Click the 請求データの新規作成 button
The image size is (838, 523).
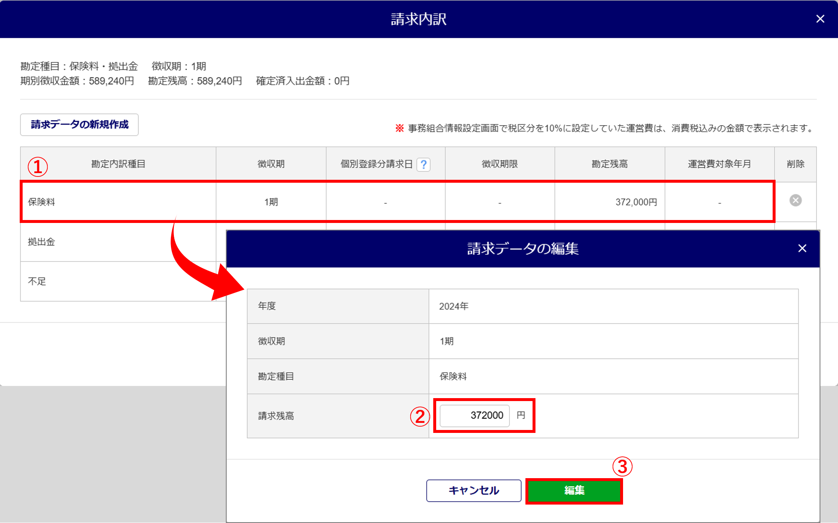[79, 124]
